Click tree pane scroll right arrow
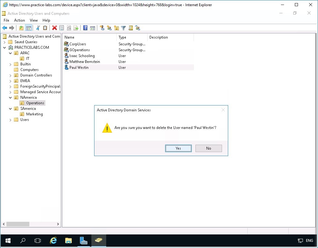This screenshot has width=318, height=248. pos(58,224)
